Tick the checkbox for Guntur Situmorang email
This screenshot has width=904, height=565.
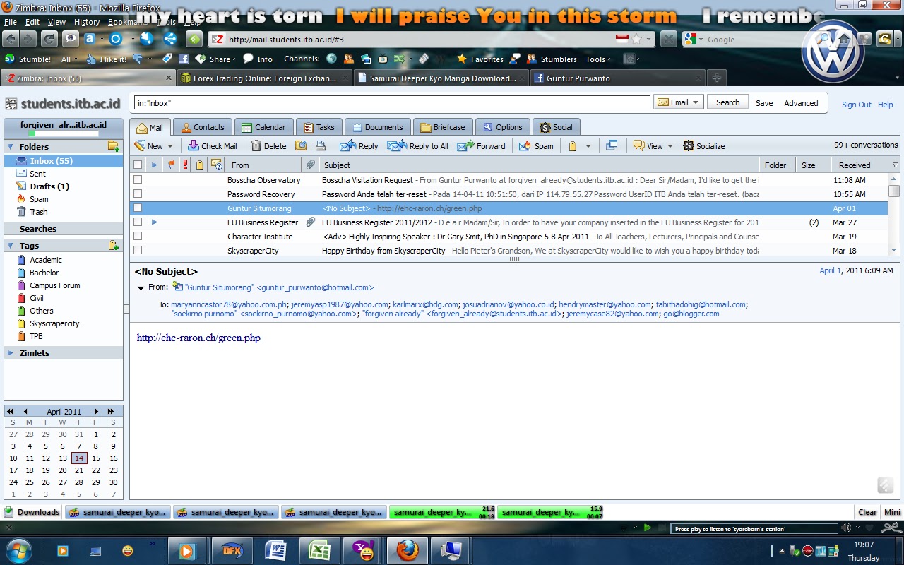(x=138, y=208)
